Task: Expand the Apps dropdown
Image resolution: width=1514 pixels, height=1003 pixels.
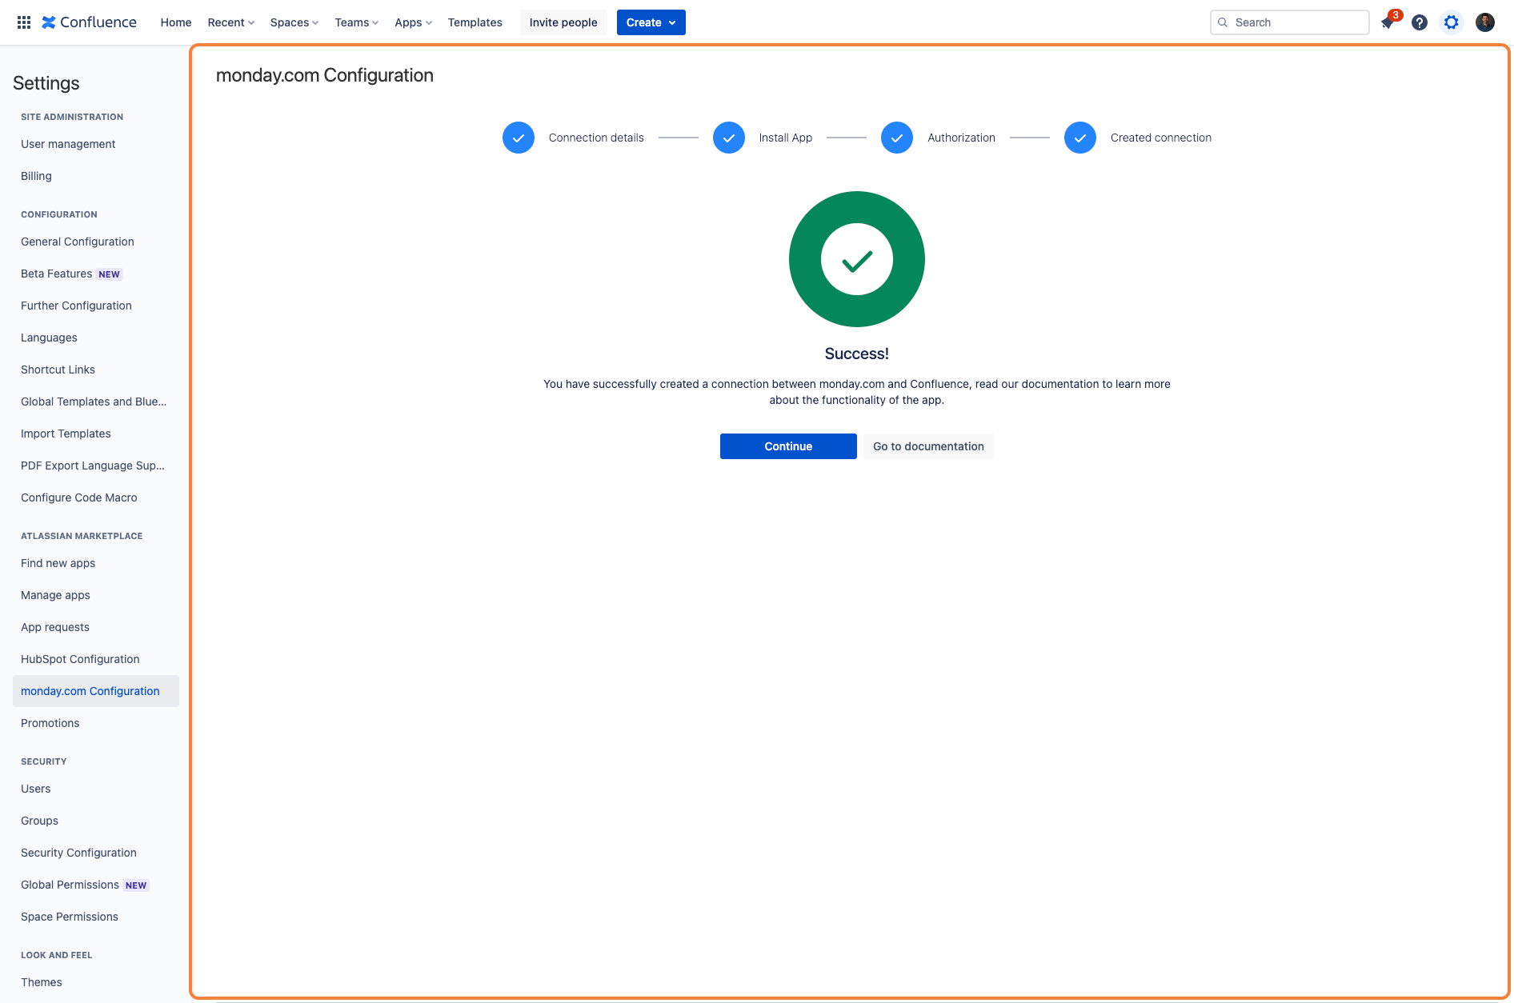Action: pos(414,22)
